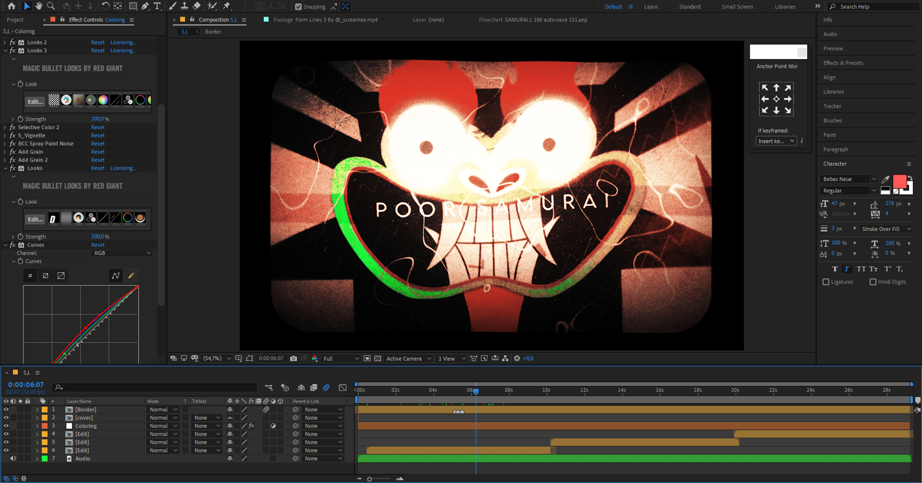Select the Hand tool in the toolbar

click(x=39, y=6)
